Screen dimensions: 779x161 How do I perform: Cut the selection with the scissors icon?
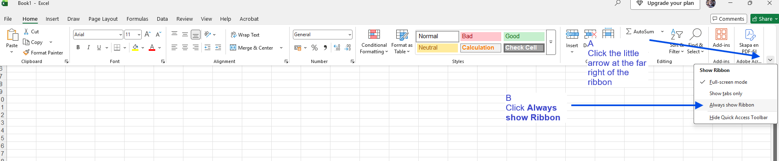26,32
